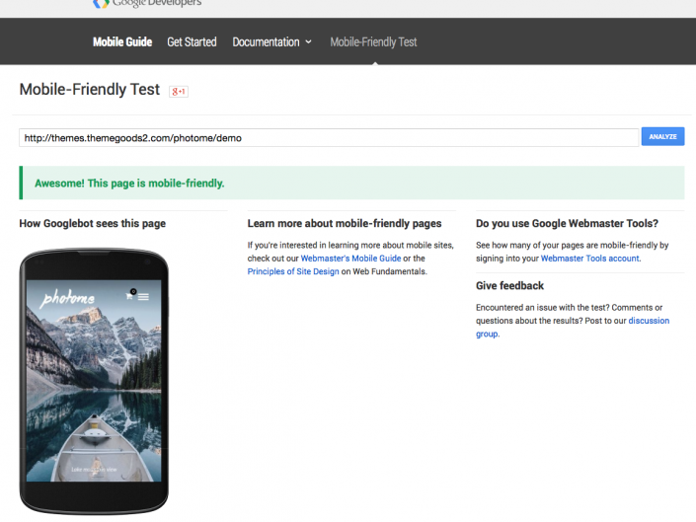Click 'How Googlebot sees this page' heading
This screenshot has width=696, height=522.
pos(93,224)
